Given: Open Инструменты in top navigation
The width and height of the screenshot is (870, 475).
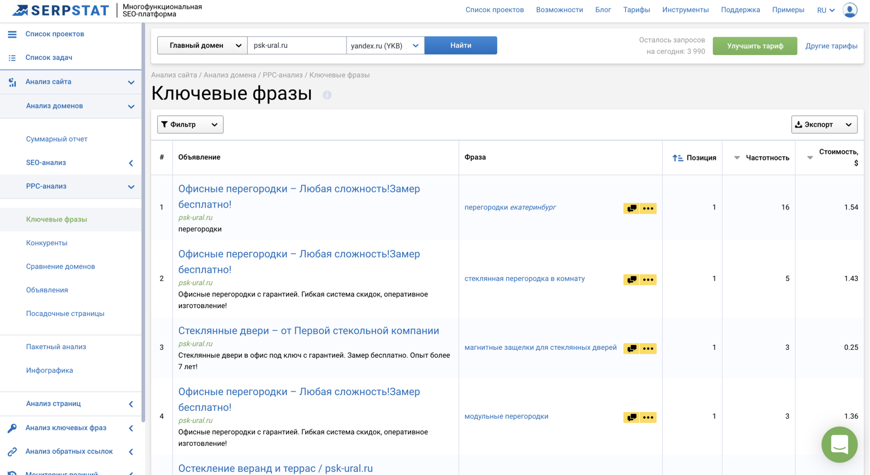Looking at the screenshot, I should pos(685,10).
